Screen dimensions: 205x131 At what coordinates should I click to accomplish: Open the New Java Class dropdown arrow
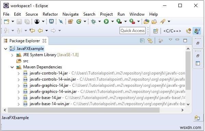[85, 21]
